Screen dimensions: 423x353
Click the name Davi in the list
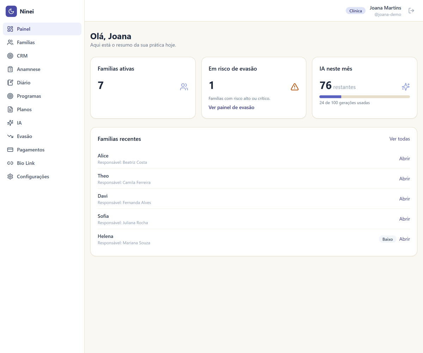tap(103, 196)
